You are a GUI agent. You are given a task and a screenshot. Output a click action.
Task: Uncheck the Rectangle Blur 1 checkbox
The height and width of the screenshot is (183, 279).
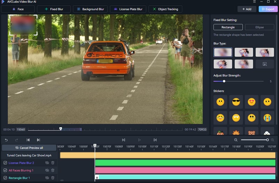[5, 178]
